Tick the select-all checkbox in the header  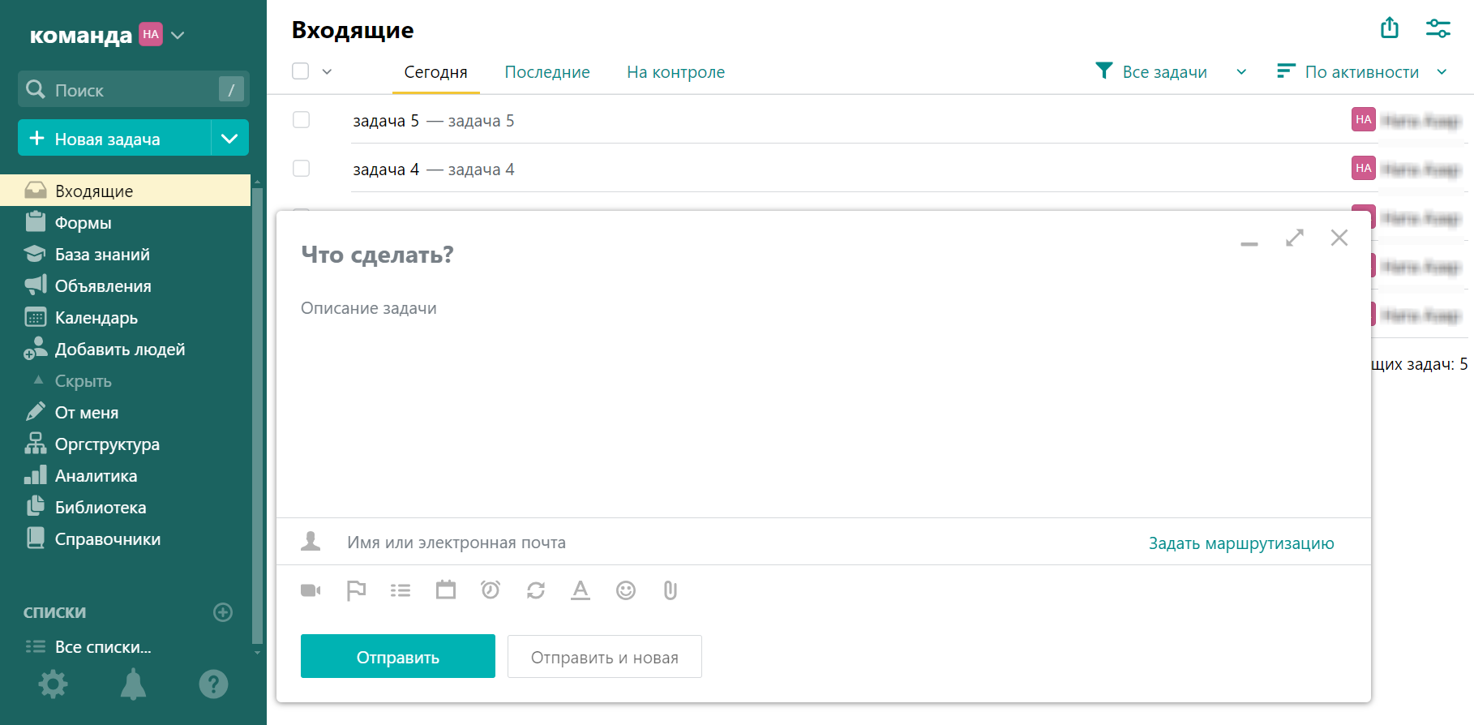pyautogui.click(x=301, y=71)
